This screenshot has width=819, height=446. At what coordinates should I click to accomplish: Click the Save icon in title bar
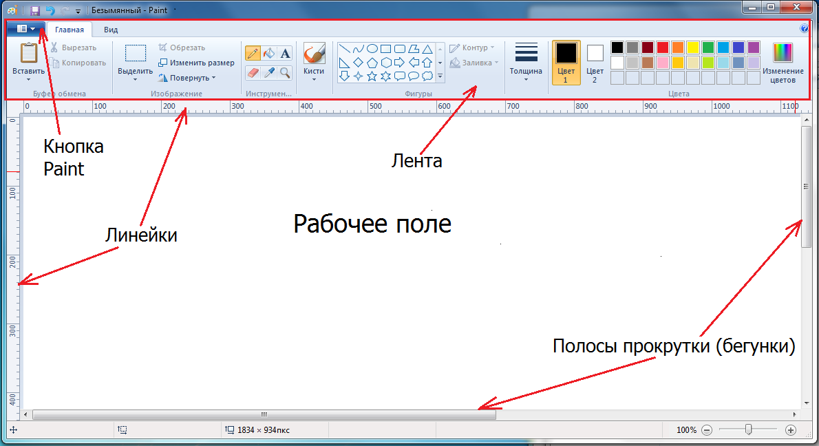point(35,11)
